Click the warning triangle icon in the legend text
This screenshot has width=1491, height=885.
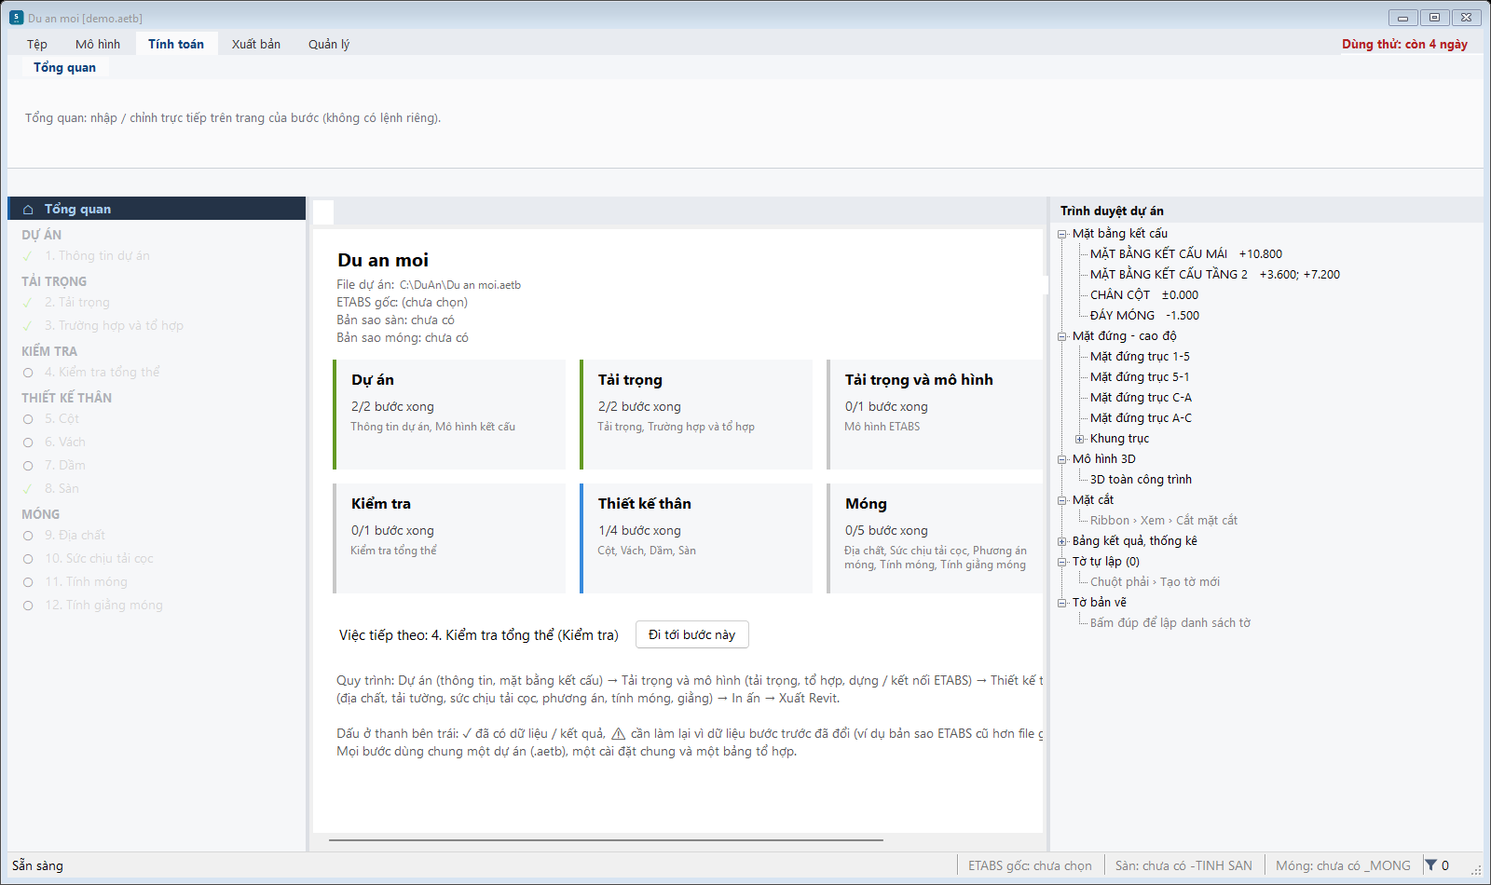click(x=618, y=734)
